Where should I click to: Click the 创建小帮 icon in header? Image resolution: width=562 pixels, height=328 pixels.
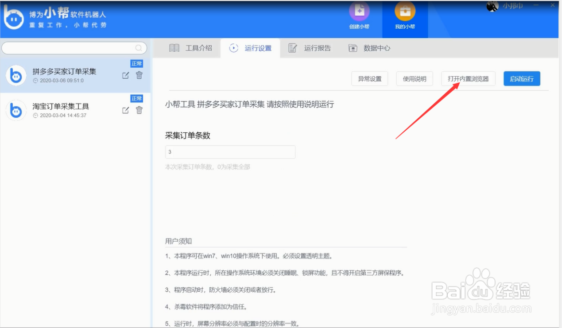coord(359,11)
